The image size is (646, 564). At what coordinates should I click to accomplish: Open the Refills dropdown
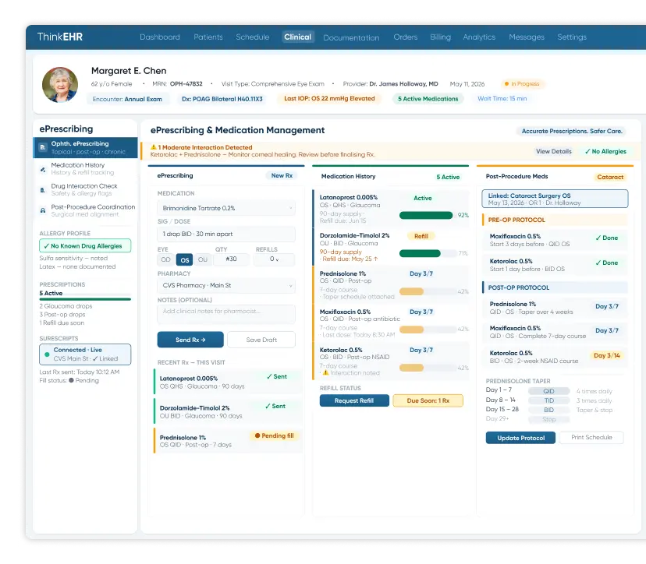coord(275,259)
